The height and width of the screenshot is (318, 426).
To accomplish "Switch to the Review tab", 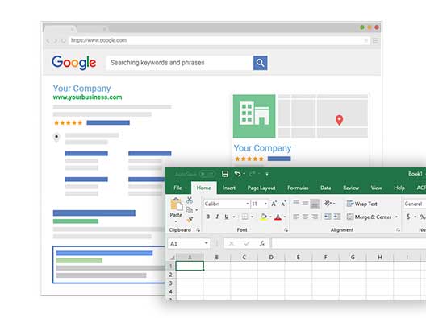I will pyautogui.click(x=351, y=188).
